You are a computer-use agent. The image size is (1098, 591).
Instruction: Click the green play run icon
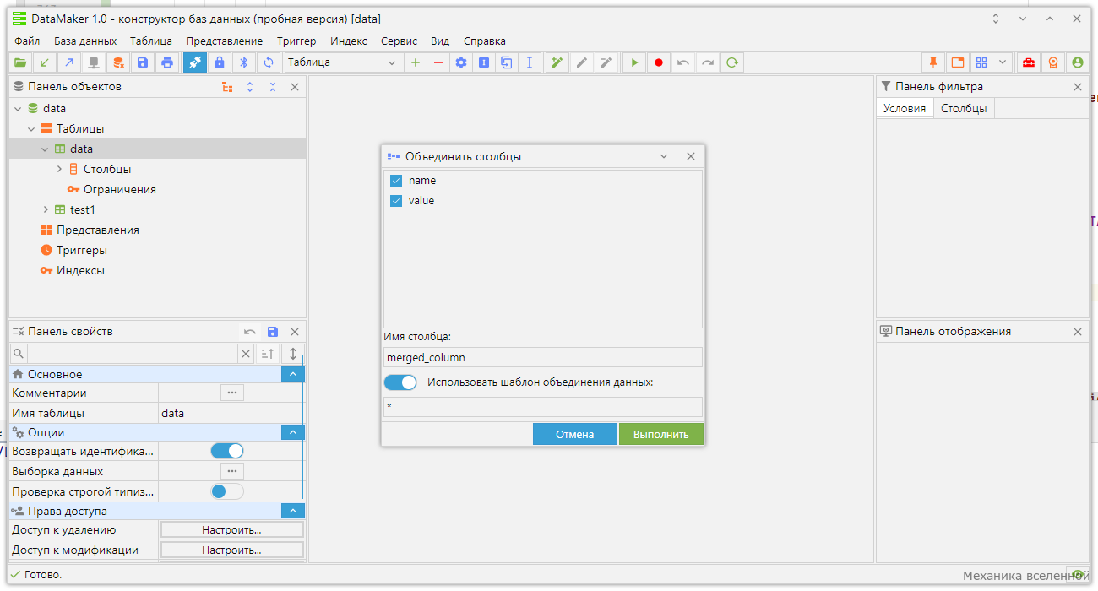coord(634,62)
